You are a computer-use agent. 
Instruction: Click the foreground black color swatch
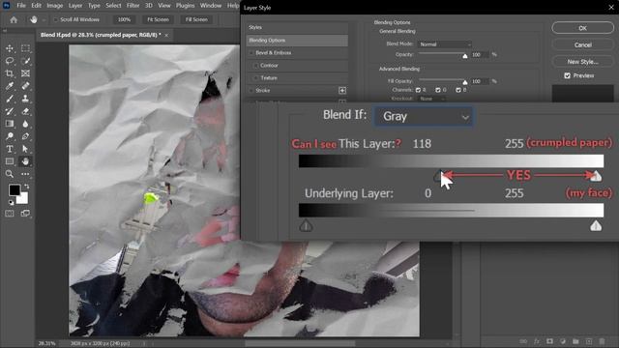coord(14,189)
